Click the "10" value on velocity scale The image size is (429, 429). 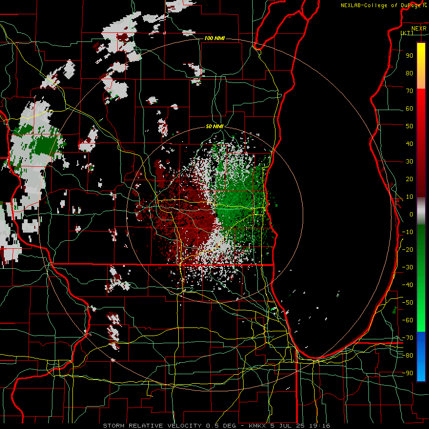point(409,197)
